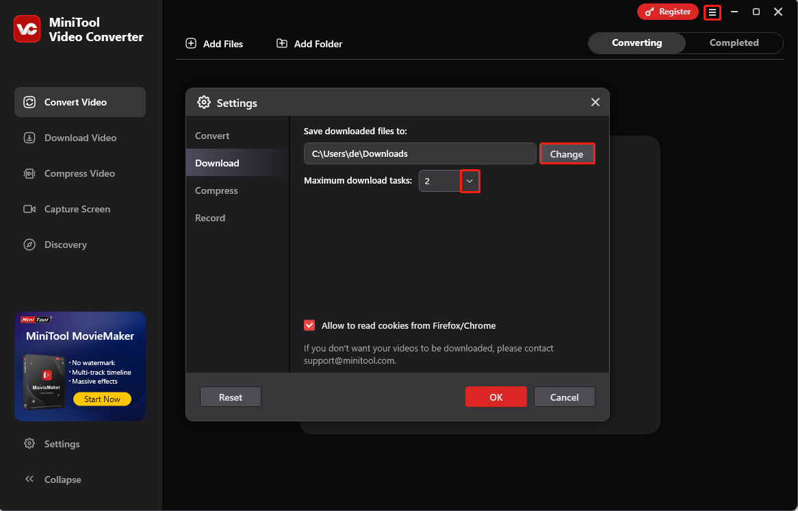Click the MiniTool Video Converter logo icon
The width and height of the screenshot is (798, 511).
tap(27, 29)
